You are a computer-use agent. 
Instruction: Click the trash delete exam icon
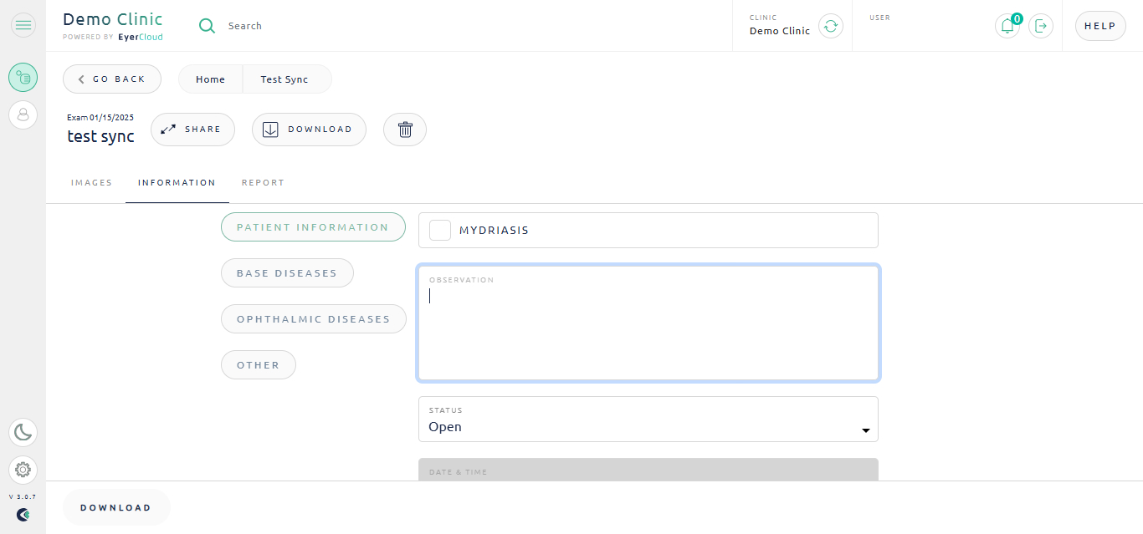pyautogui.click(x=405, y=130)
